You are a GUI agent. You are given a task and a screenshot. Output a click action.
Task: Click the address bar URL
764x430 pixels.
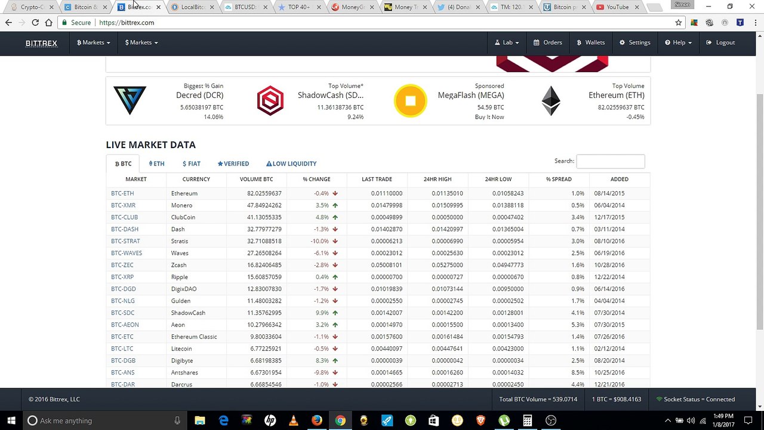[x=127, y=23]
